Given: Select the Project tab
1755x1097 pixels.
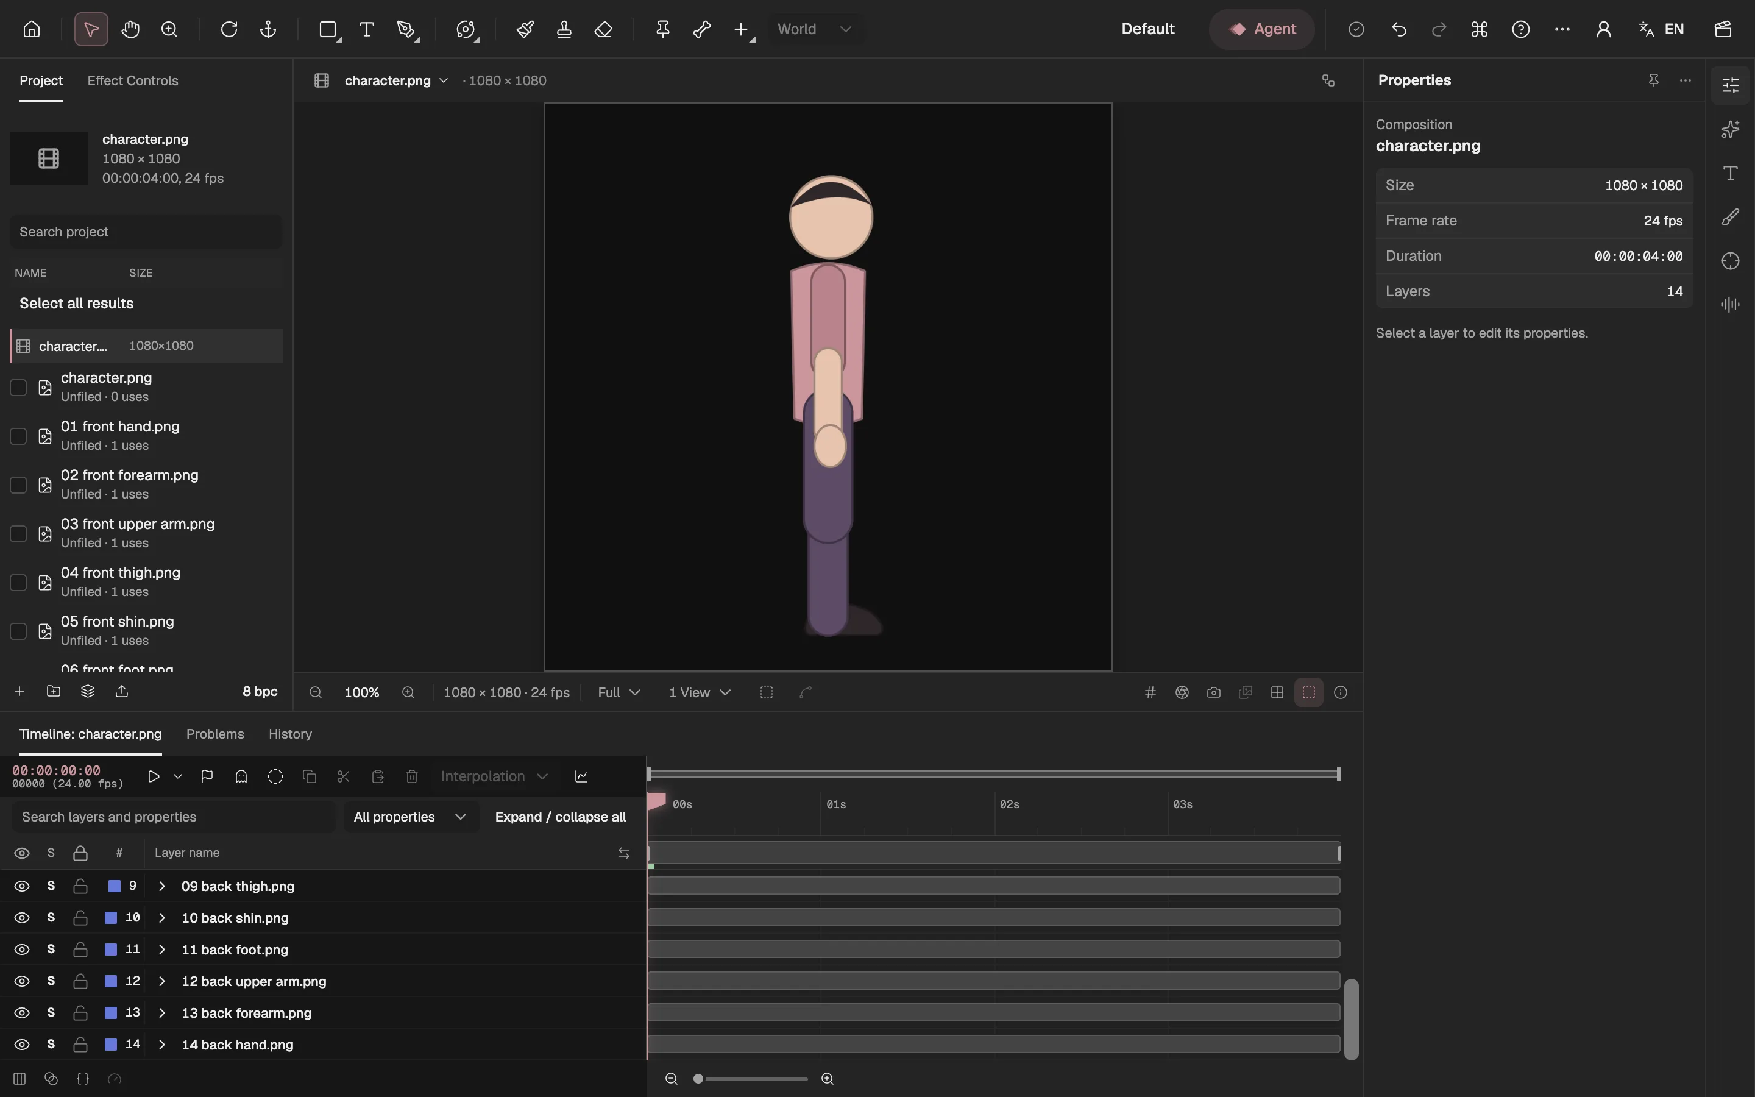Looking at the screenshot, I should (x=41, y=80).
